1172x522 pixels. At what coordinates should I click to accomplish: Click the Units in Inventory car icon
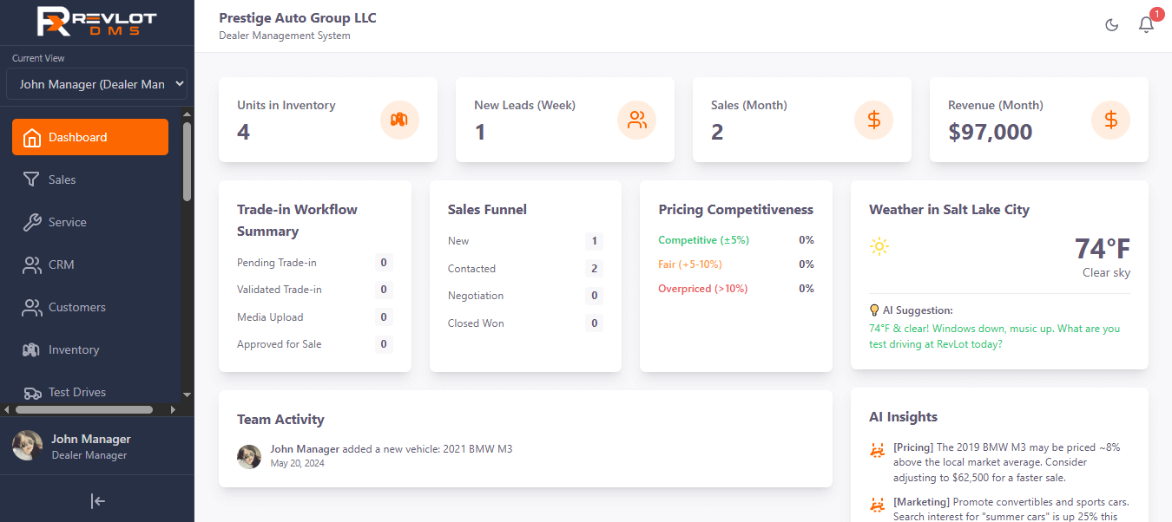(399, 120)
